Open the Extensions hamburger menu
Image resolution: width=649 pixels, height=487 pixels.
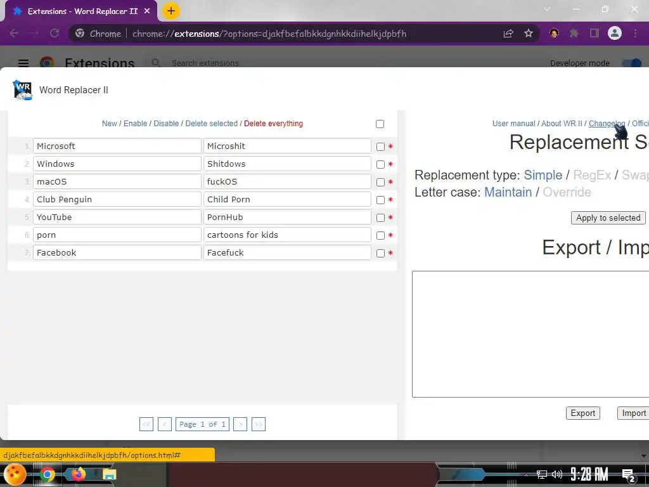[x=23, y=63]
